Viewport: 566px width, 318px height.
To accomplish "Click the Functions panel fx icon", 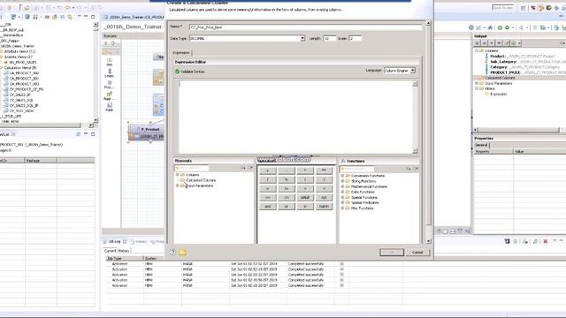I will click(x=343, y=161).
